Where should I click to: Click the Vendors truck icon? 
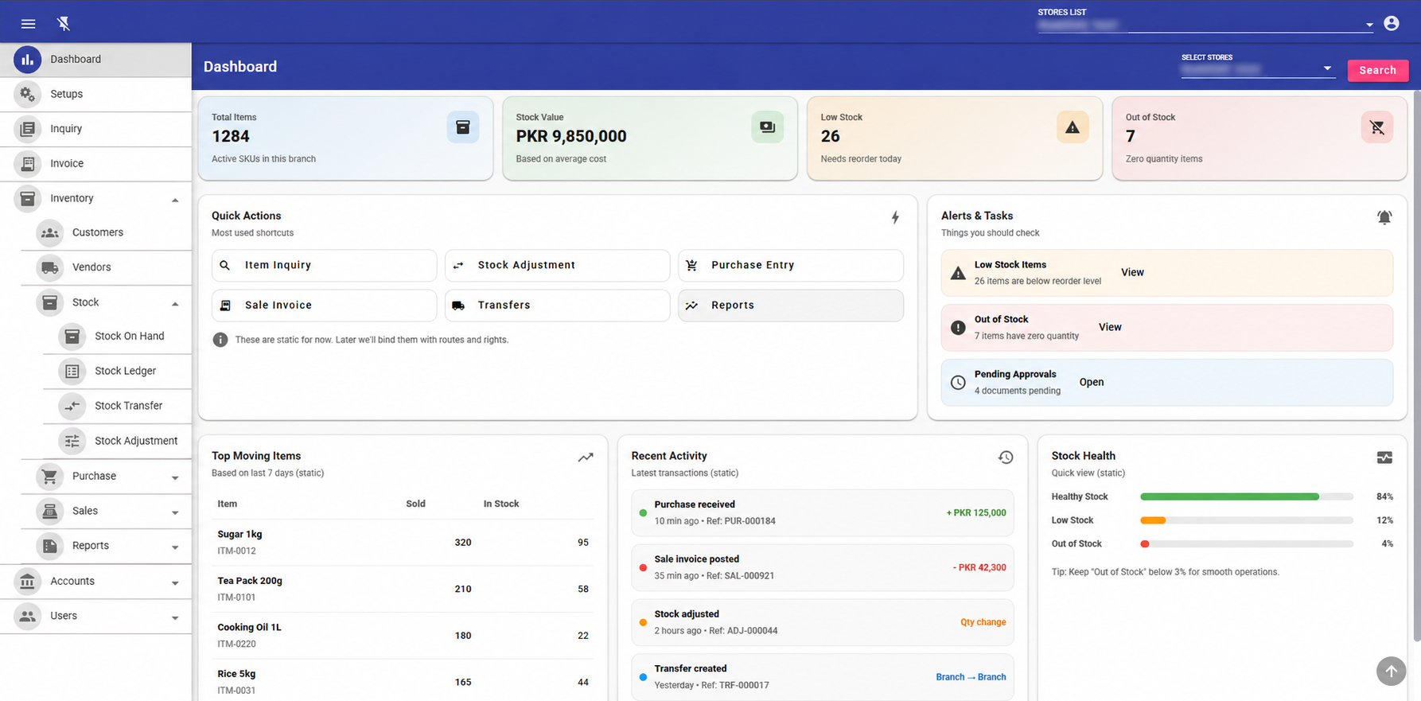tap(50, 267)
